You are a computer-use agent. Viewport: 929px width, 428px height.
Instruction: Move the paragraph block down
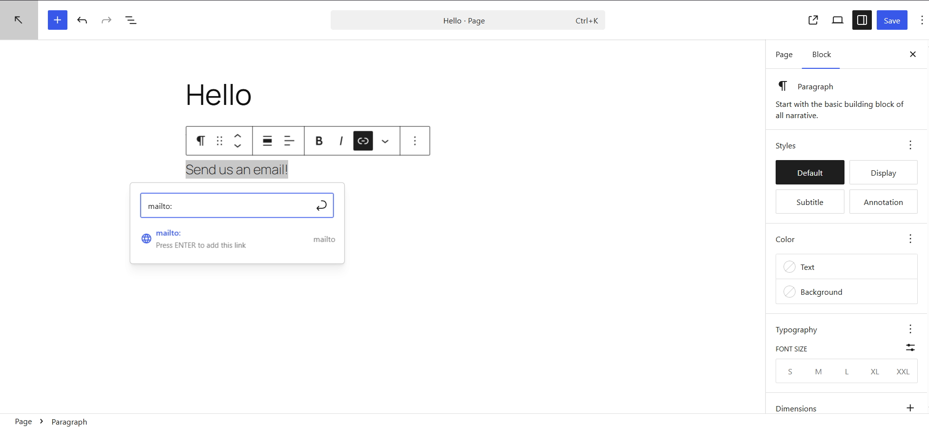(x=237, y=146)
